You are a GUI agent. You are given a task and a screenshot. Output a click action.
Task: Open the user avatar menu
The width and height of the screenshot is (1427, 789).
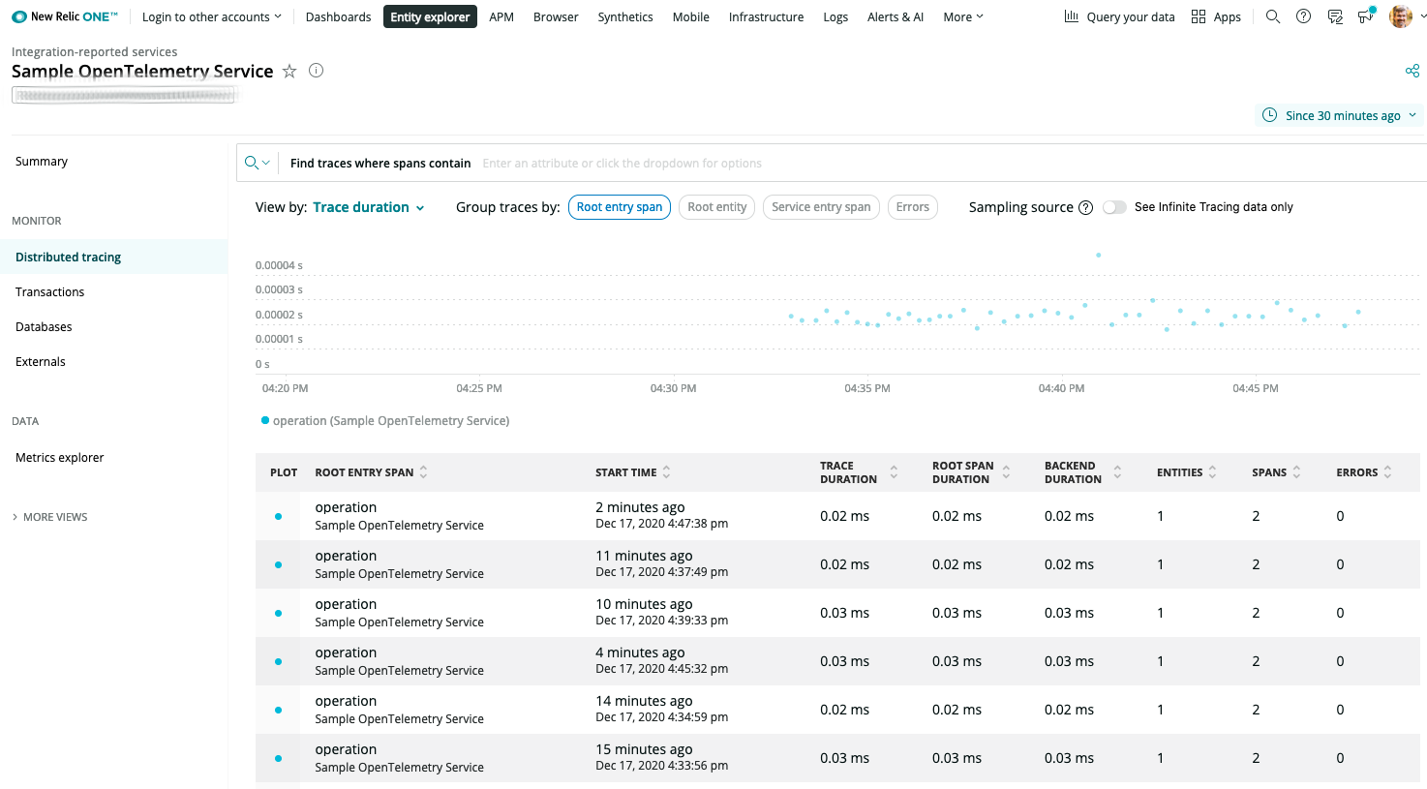tap(1400, 16)
